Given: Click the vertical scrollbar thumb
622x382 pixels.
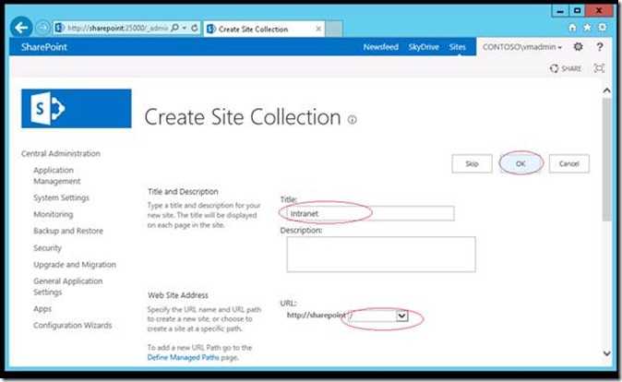Looking at the screenshot, I should click(x=606, y=159).
